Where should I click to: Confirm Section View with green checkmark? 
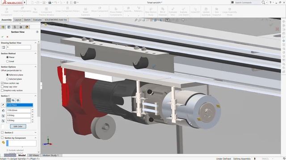click(2, 37)
